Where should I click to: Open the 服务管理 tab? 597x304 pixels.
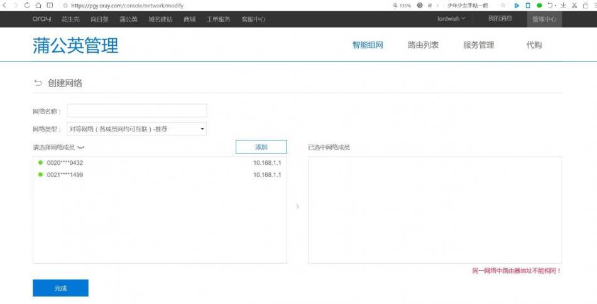[478, 45]
